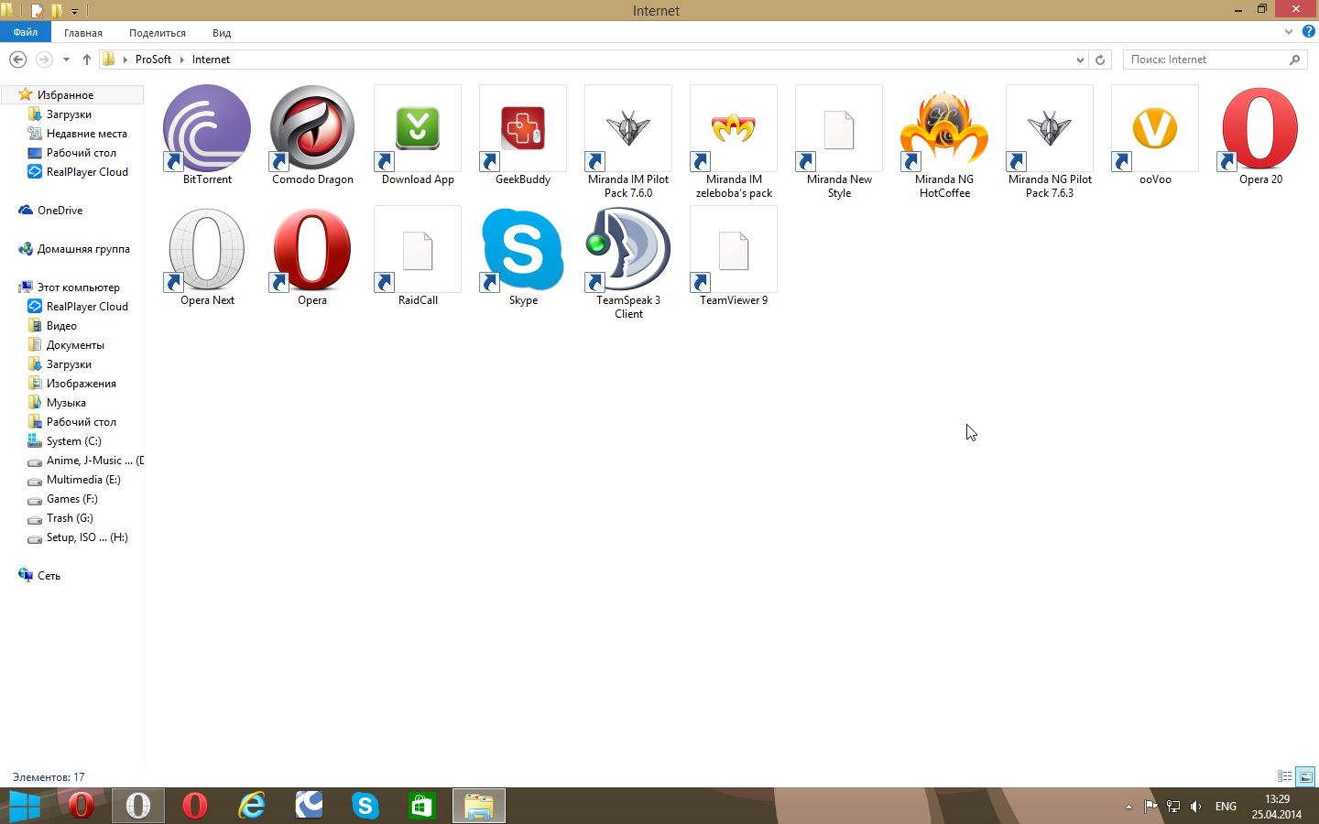The height and width of the screenshot is (824, 1319).
Task: Select the TeamSpeak 3 Client shortcut
Action: 628,249
